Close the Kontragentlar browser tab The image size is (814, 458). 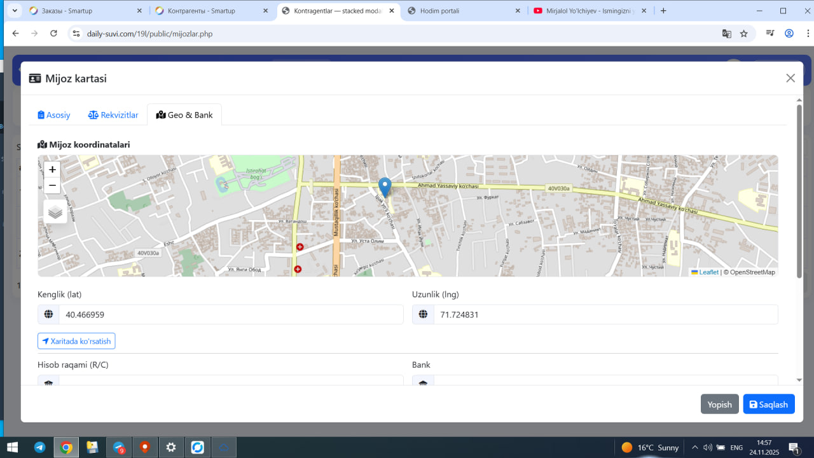tap(391, 11)
